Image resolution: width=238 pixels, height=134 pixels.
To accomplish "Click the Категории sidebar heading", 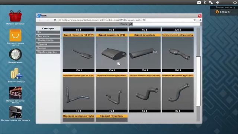I will coord(48,28).
